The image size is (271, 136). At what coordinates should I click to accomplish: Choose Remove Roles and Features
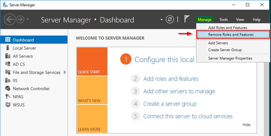(233, 35)
